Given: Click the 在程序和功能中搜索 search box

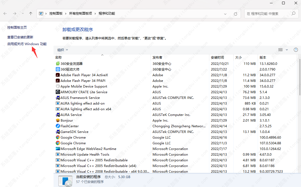Looking at the screenshot, I should point(268,14).
